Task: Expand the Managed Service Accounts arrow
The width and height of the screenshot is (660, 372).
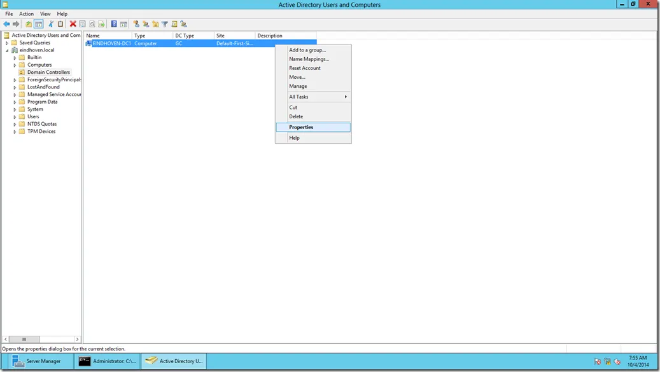Action: [x=15, y=95]
